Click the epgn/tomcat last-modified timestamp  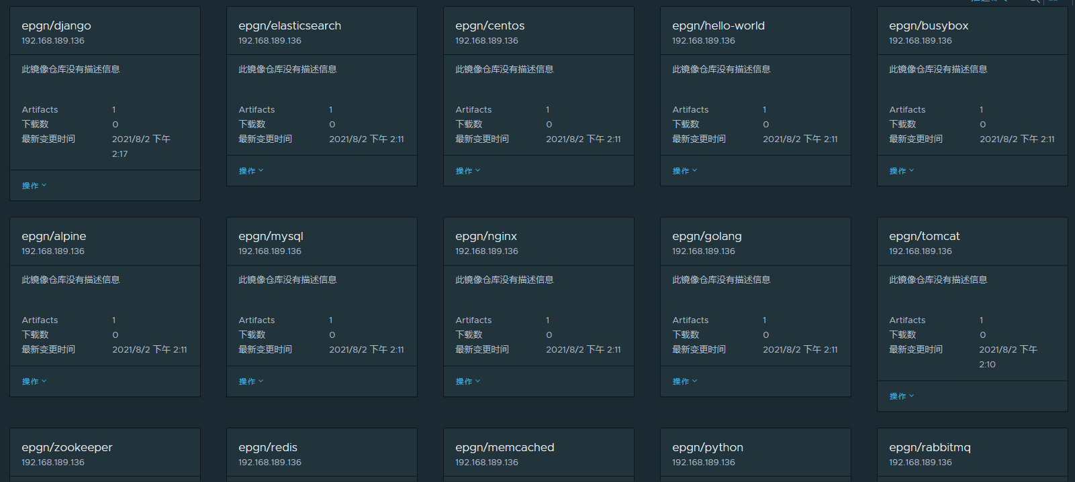[1007, 357]
